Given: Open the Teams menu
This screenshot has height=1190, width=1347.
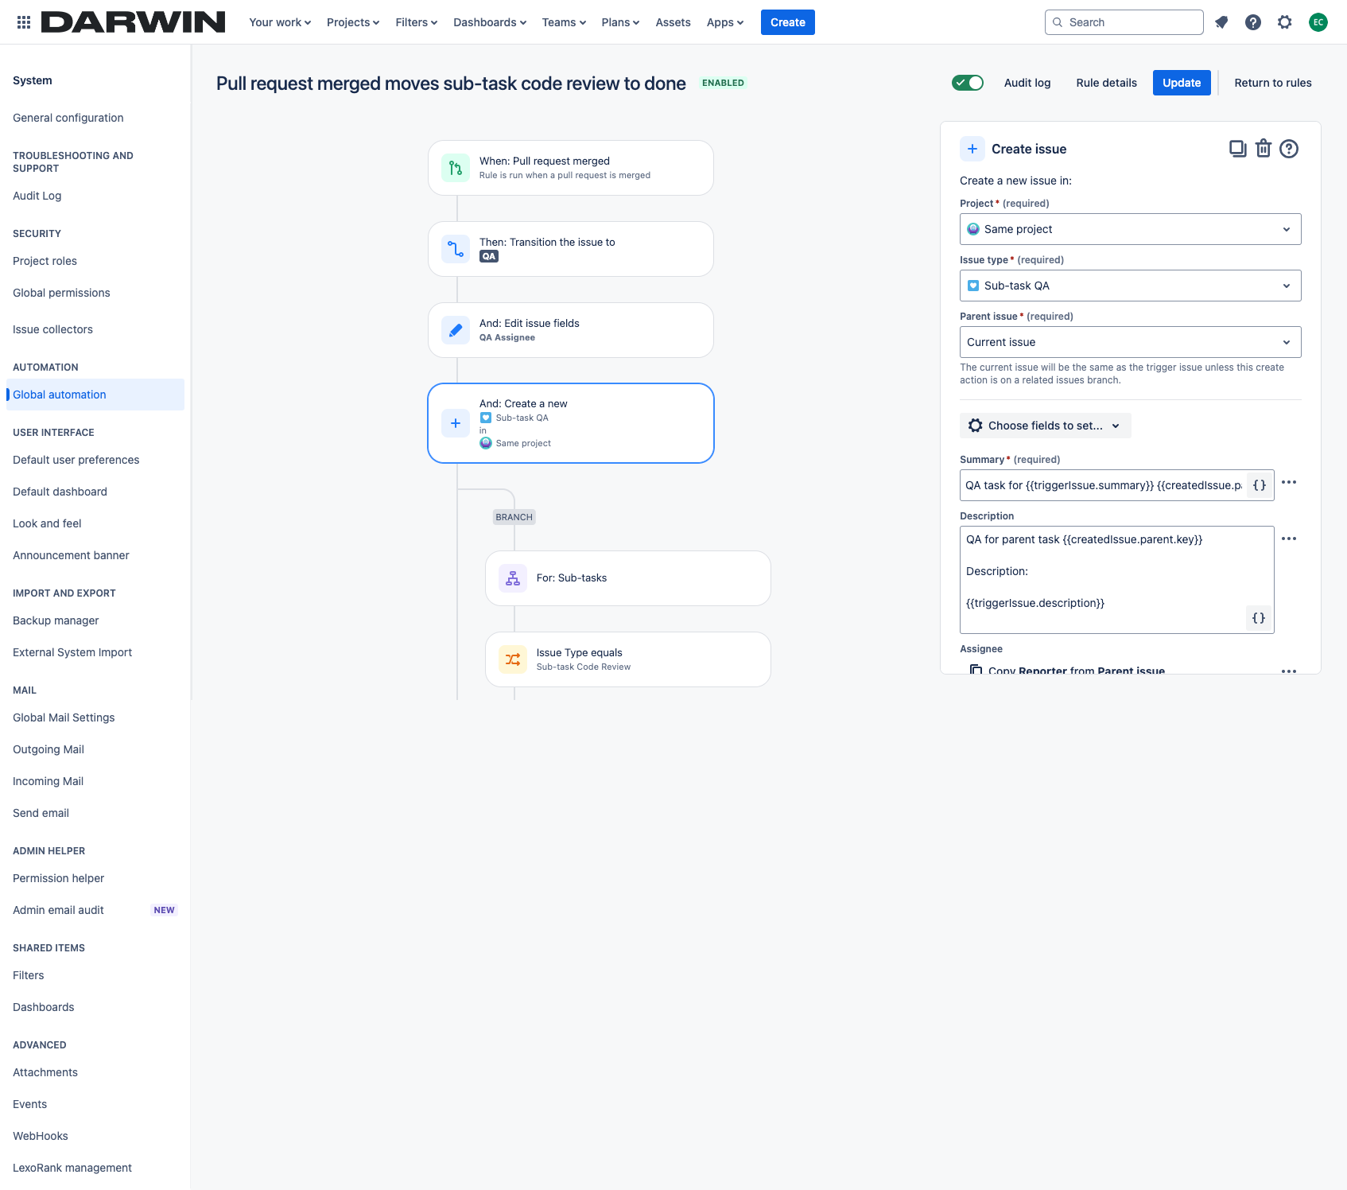Looking at the screenshot, I should click(x=564, y=22).
